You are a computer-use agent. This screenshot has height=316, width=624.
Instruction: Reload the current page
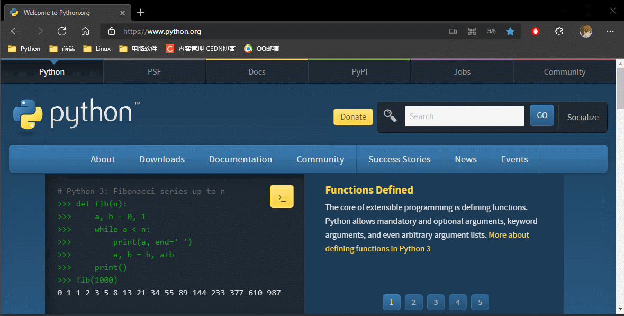(61, 31)
